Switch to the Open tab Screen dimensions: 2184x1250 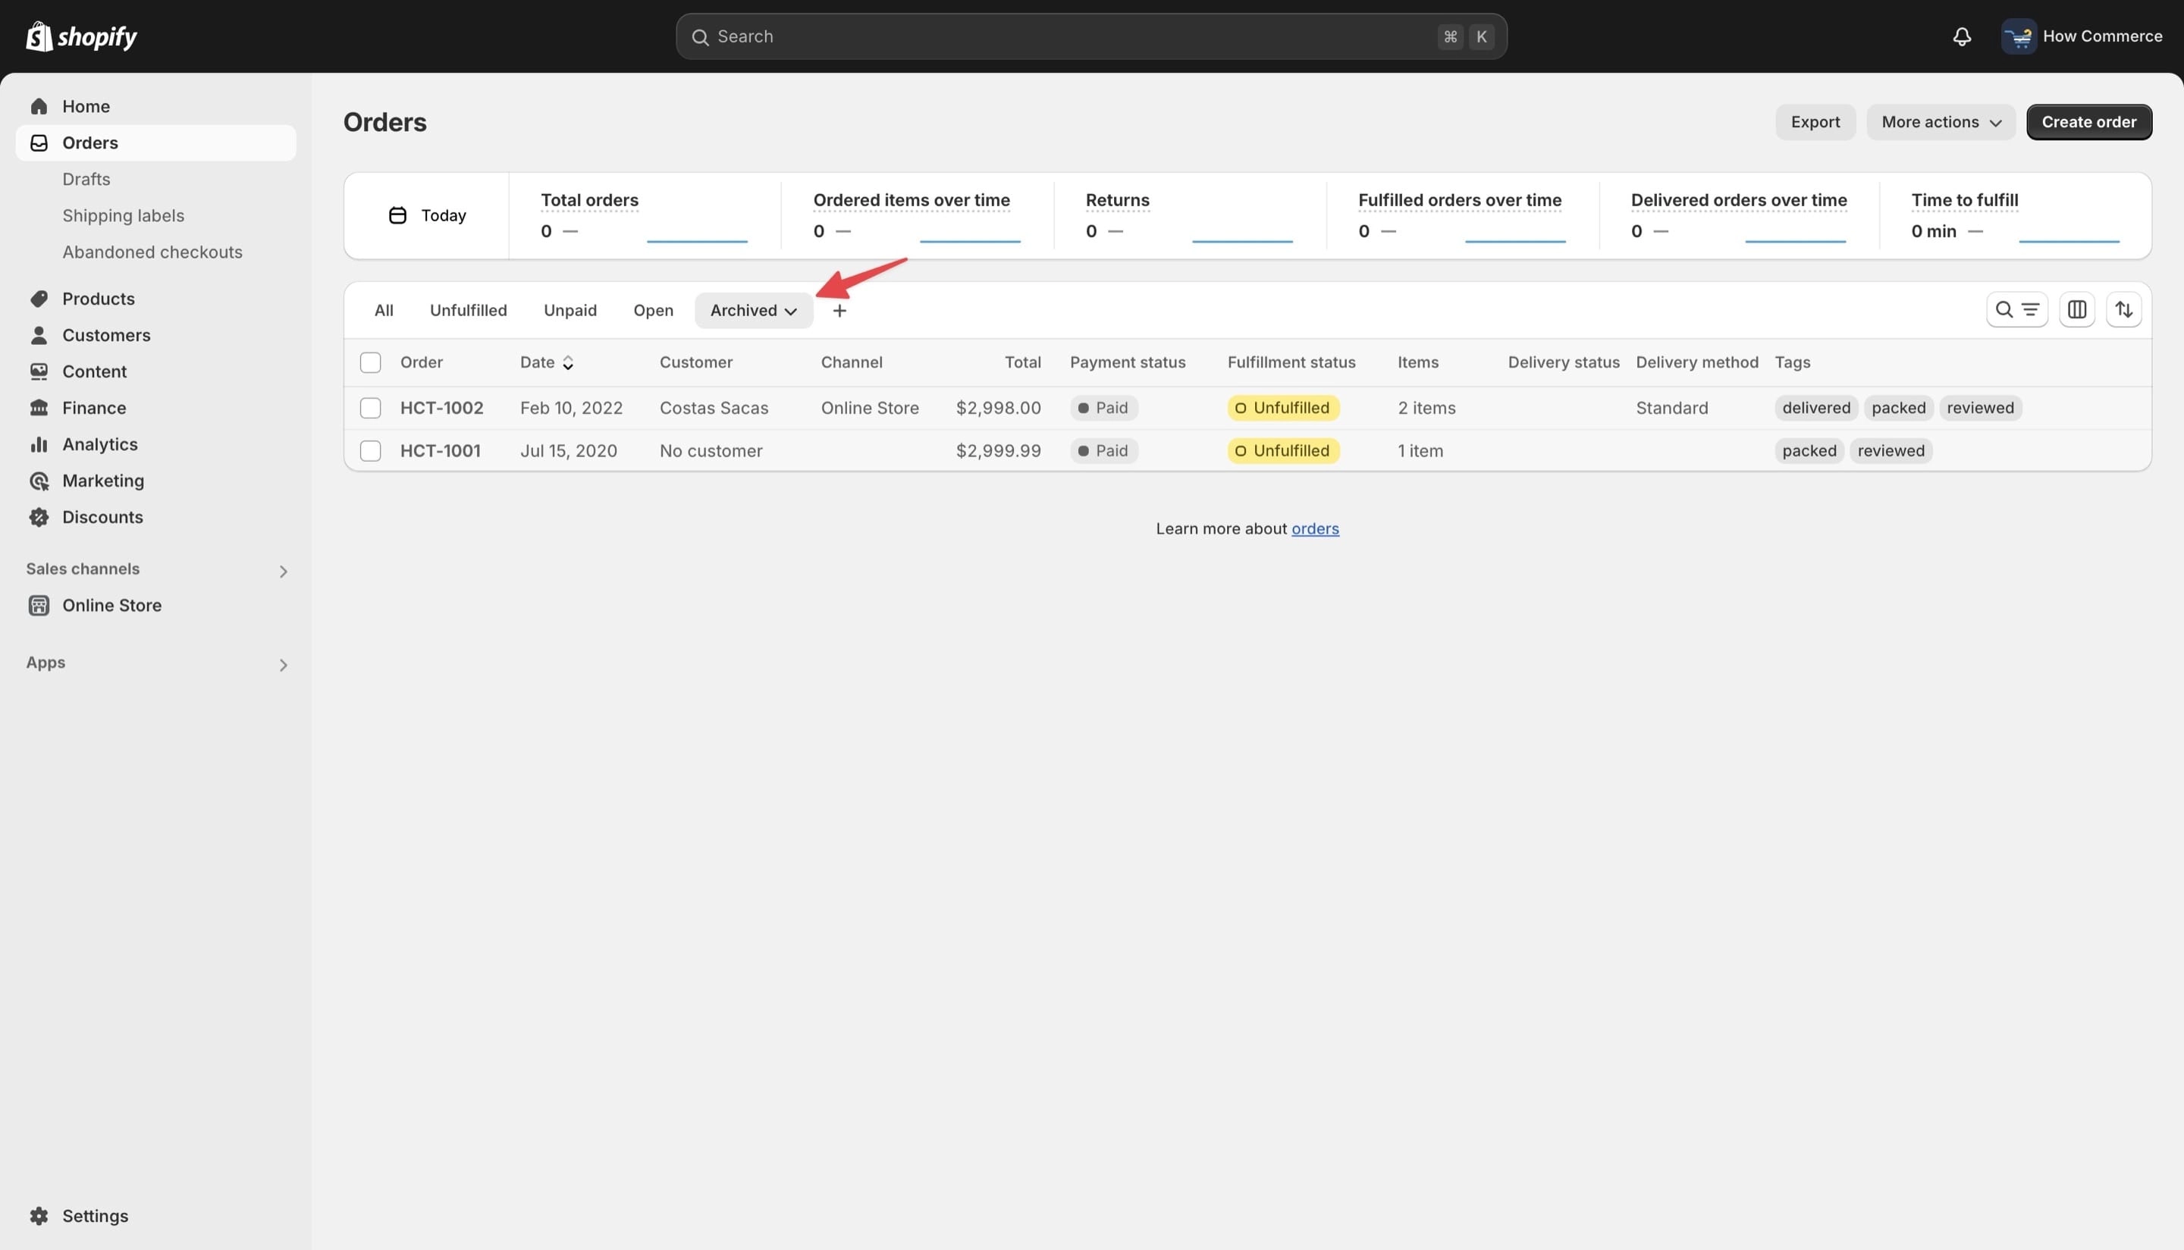tap(653, 311)
